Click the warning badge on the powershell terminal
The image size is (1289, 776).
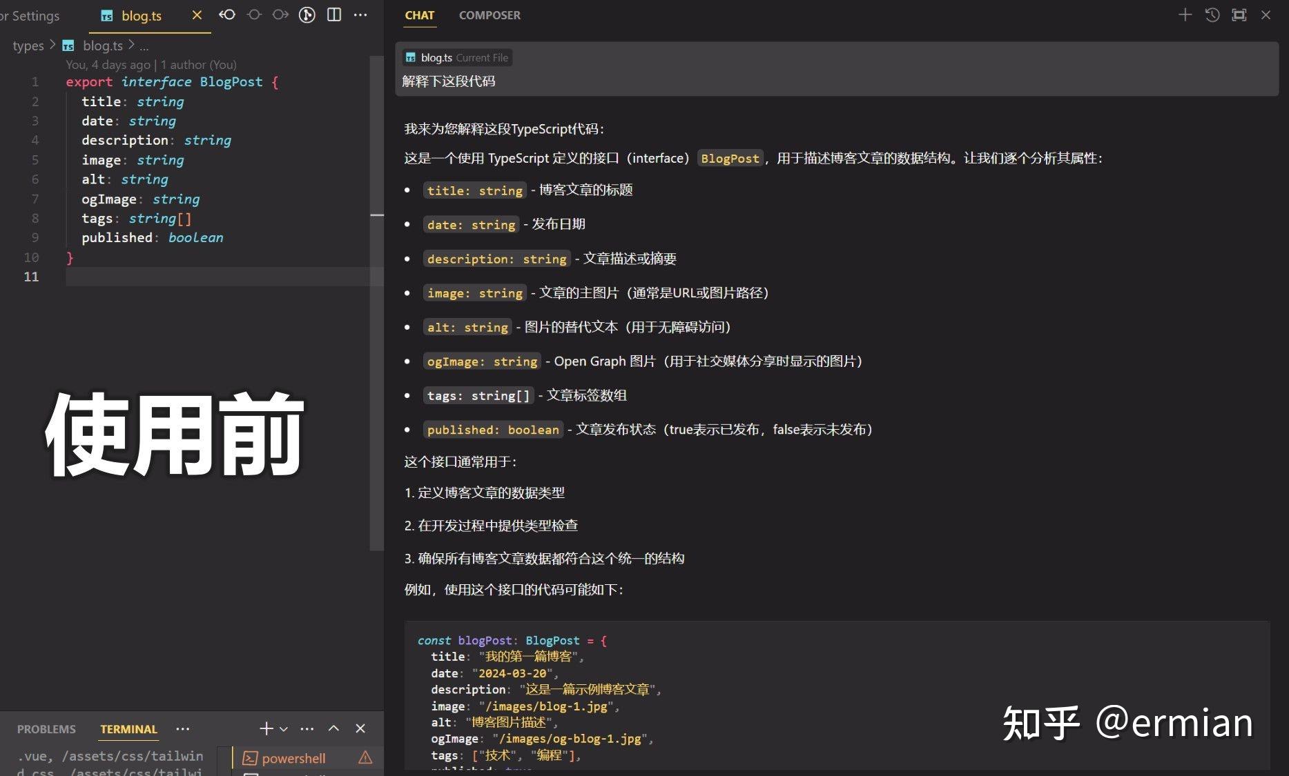coord(365,757)
